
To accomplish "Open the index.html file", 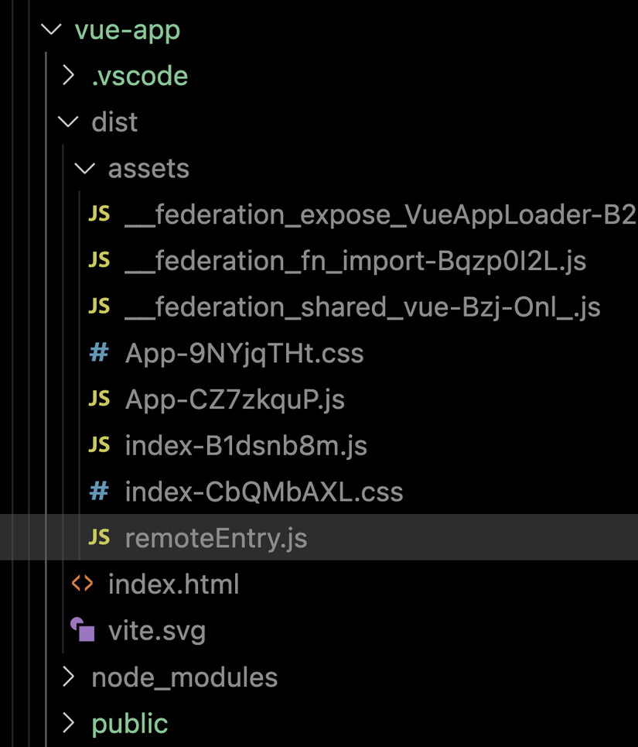I will (173, 584).
